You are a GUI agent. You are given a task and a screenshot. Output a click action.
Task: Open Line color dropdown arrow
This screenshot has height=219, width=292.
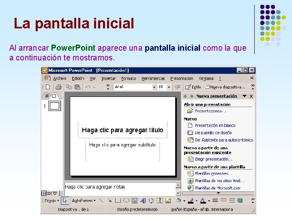(196, 201)
